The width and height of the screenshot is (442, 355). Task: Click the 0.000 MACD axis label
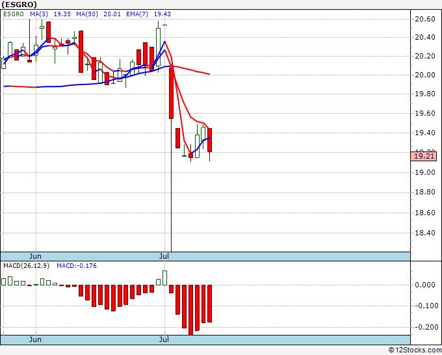coord(425,285)
